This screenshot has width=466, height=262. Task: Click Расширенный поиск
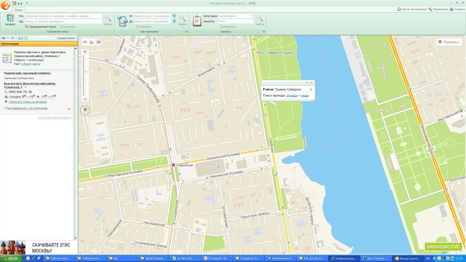(x=41, y=27)
